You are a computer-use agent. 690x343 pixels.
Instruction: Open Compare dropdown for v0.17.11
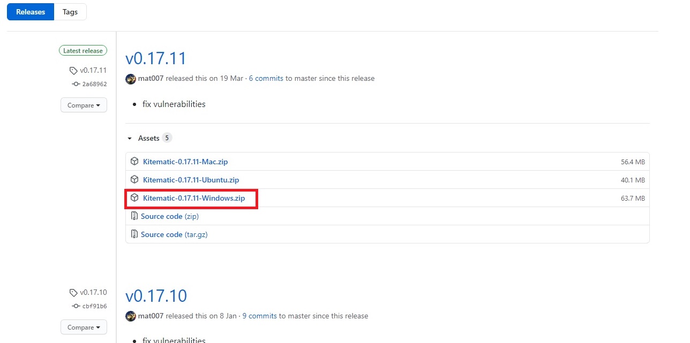[x=84, y=105]
